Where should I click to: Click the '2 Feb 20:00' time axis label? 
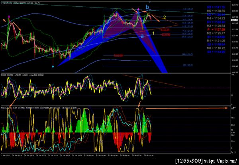pyautogui.click(x=149, y=155)
